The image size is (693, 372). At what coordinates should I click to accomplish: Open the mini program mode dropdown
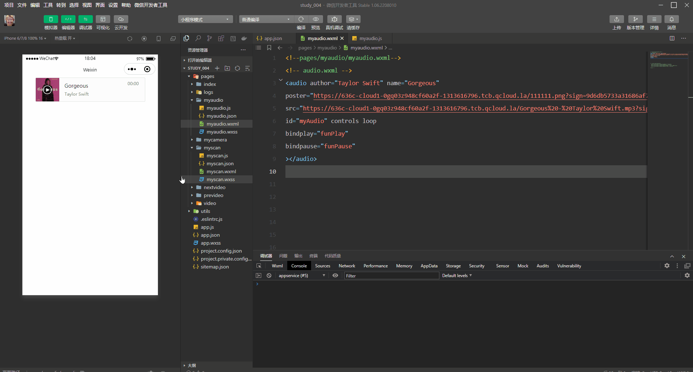[205, 19]
